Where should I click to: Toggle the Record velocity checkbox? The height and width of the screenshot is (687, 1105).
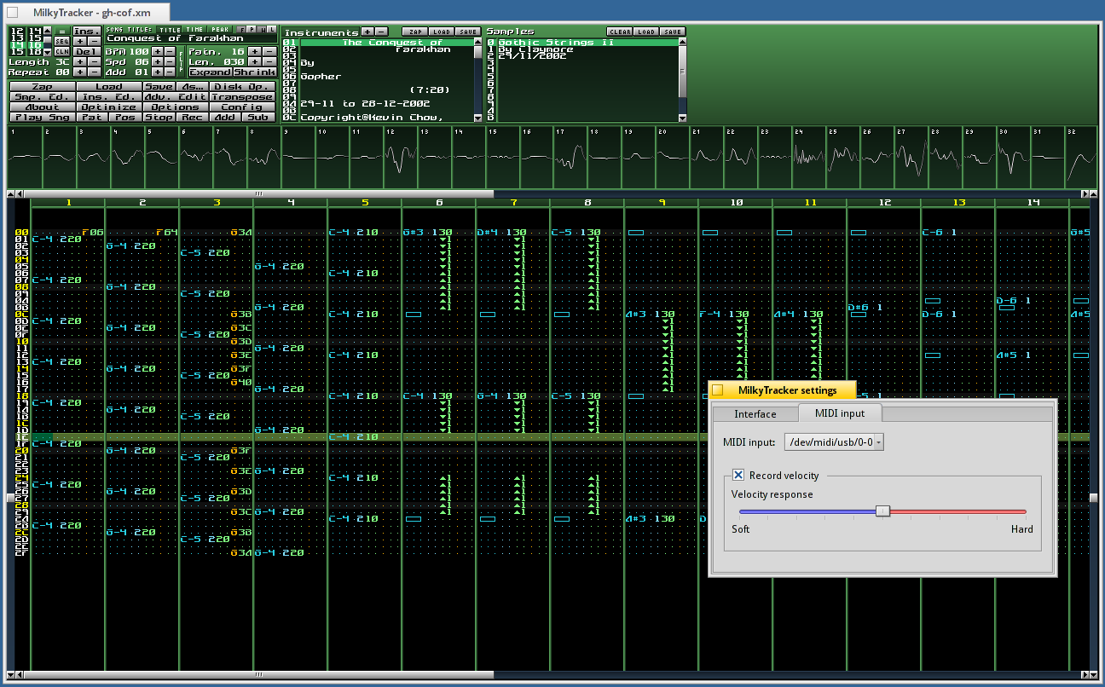tap(738, 476)
